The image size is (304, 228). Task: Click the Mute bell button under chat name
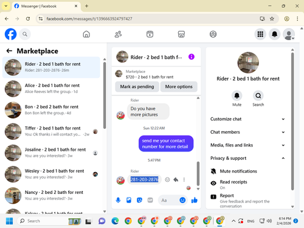(x=237, y=95)
